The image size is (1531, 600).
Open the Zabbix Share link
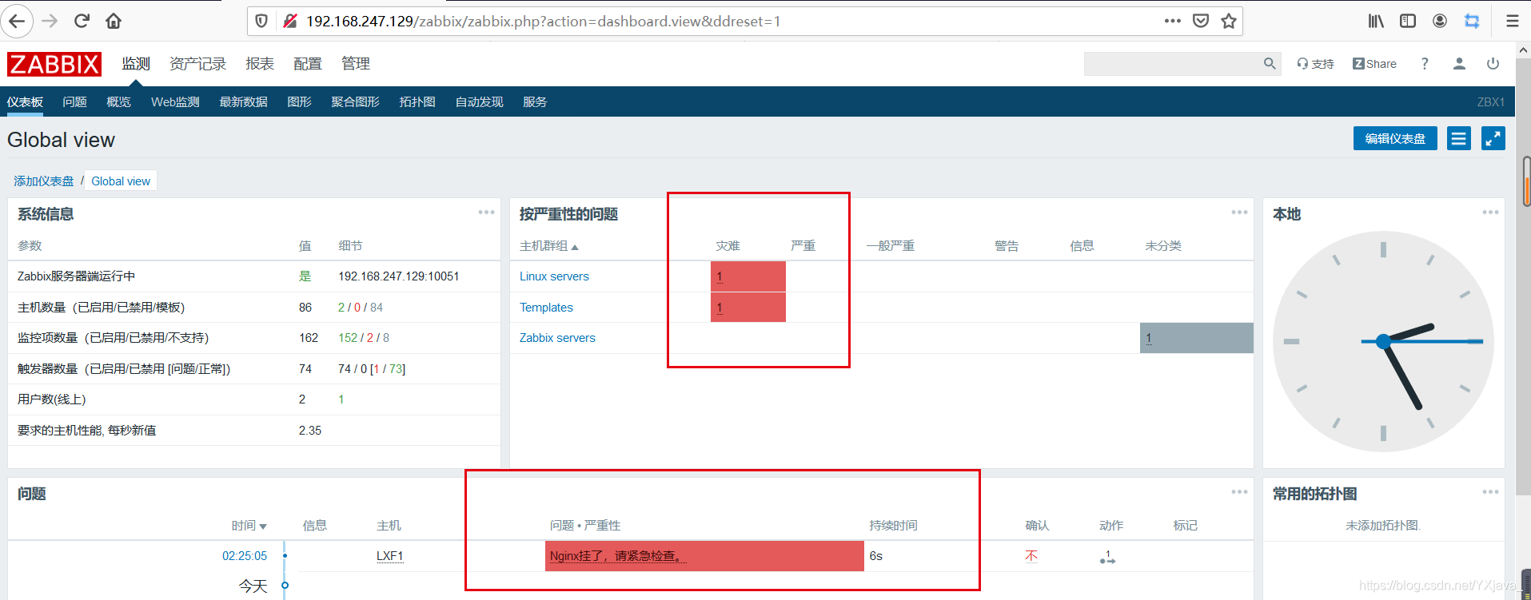(x=1374, y=64)
